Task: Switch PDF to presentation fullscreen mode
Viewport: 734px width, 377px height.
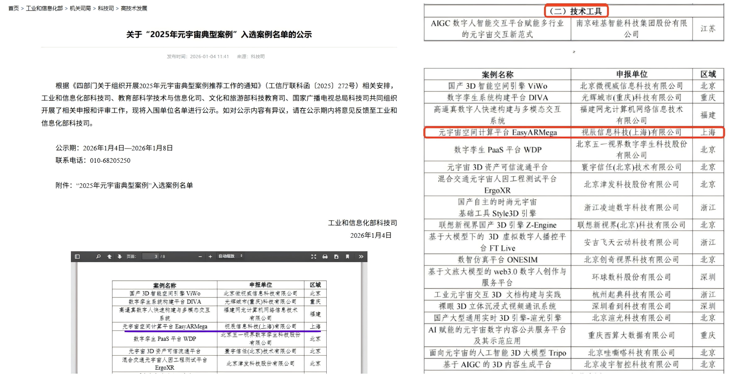Action: tap(314, 257)
